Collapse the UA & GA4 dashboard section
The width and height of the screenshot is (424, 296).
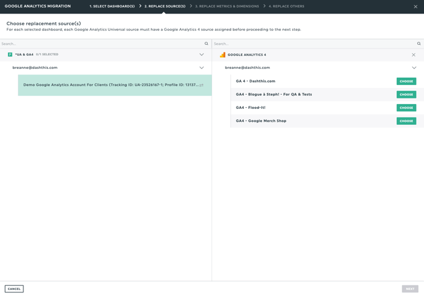point(202,55)
